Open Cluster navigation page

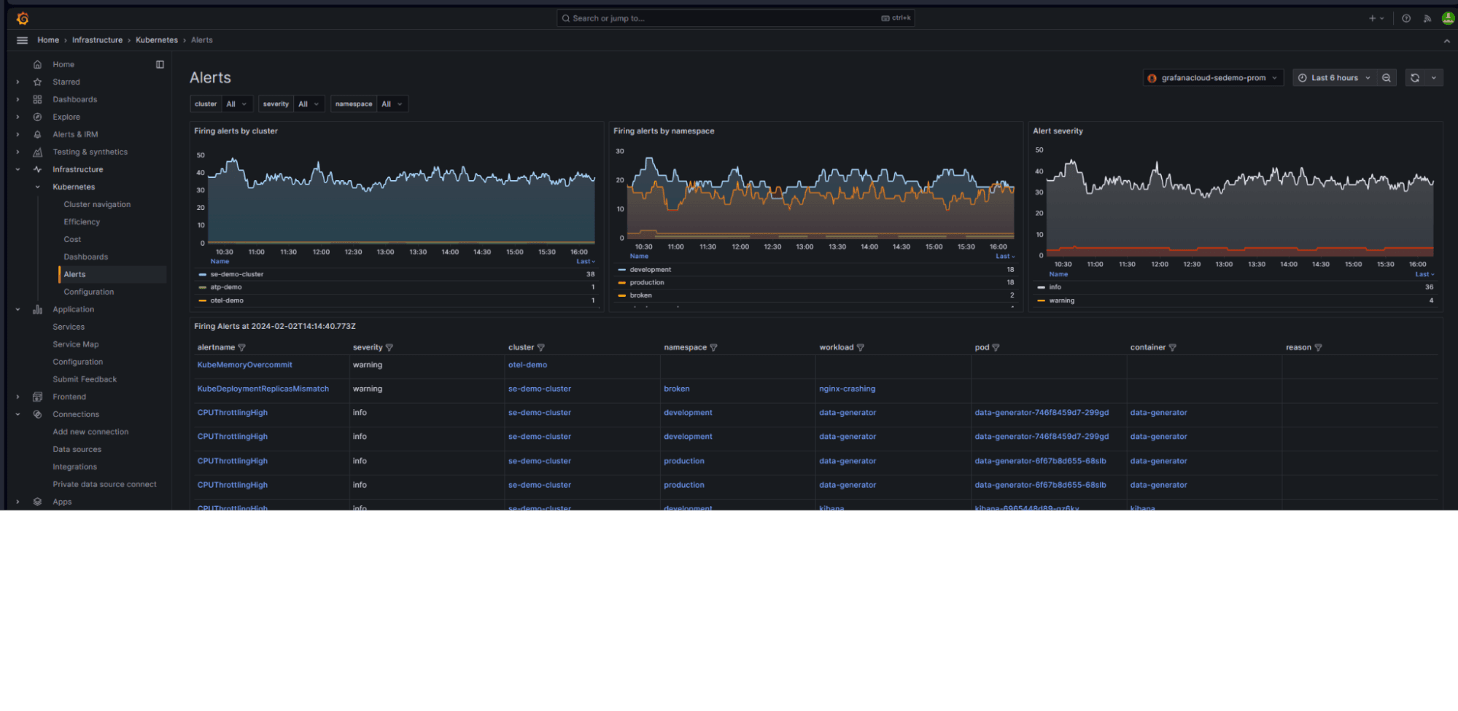click(x=97, y=204)
